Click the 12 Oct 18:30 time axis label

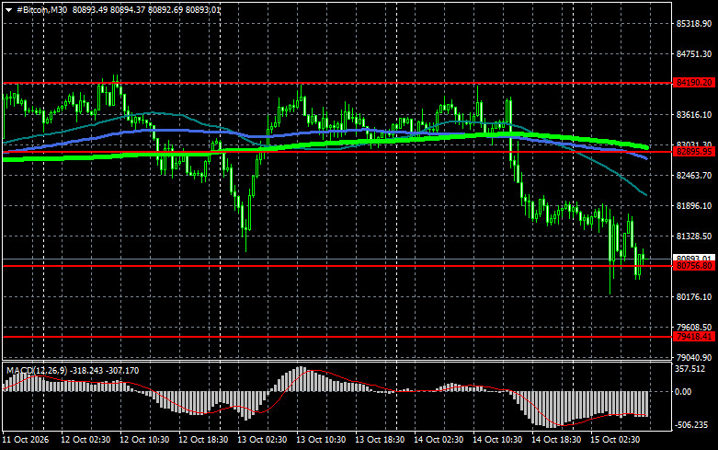pos(203,440)
